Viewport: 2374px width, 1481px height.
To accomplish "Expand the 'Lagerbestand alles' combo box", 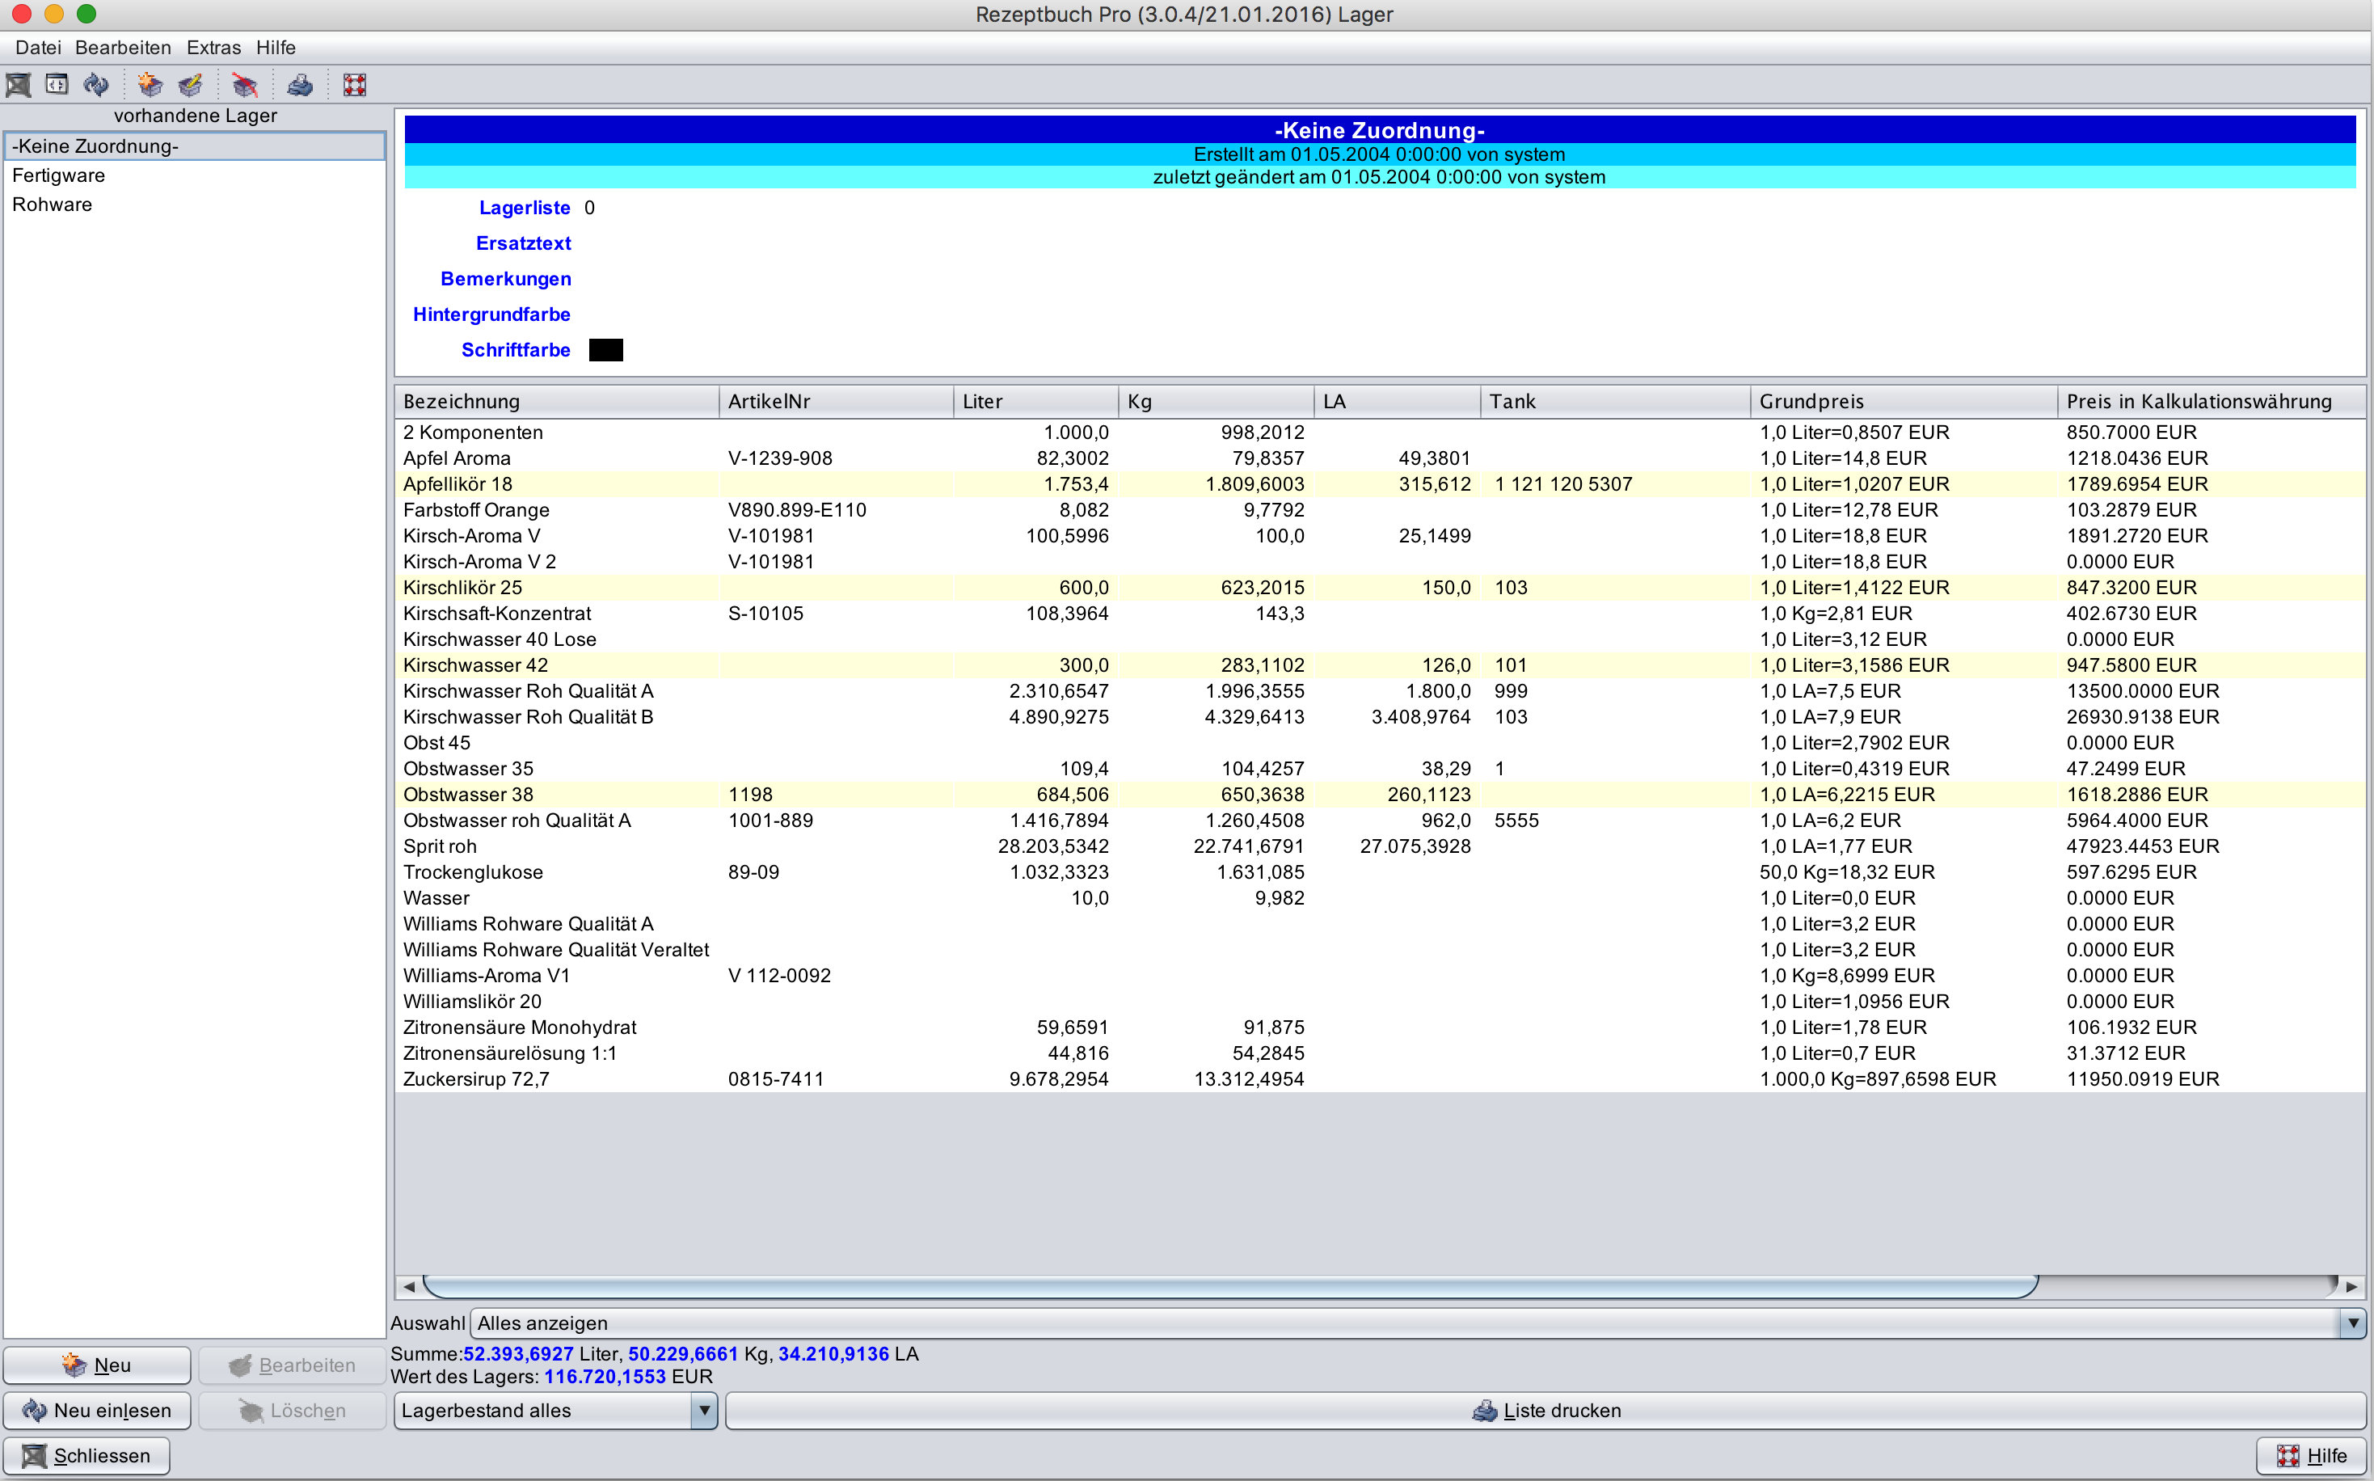I will 703,1411.
